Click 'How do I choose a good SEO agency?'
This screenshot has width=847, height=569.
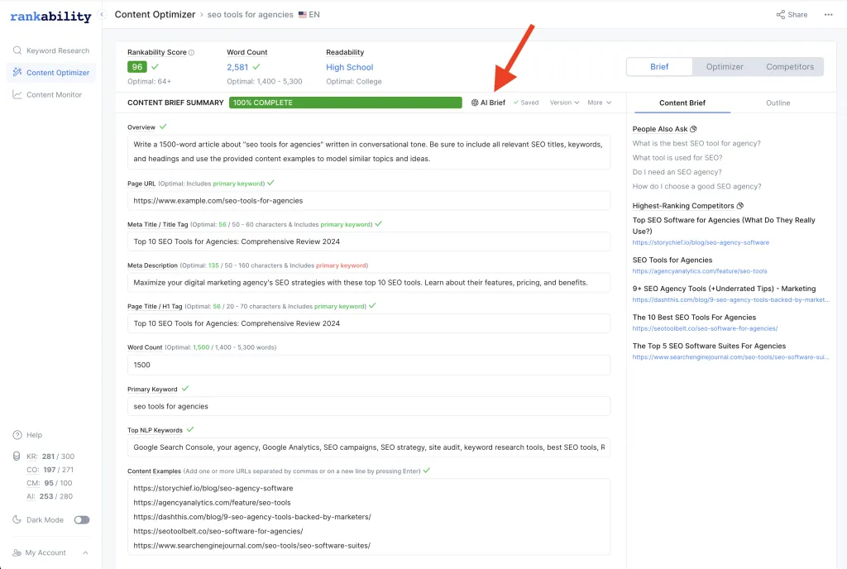pos(696,186)
